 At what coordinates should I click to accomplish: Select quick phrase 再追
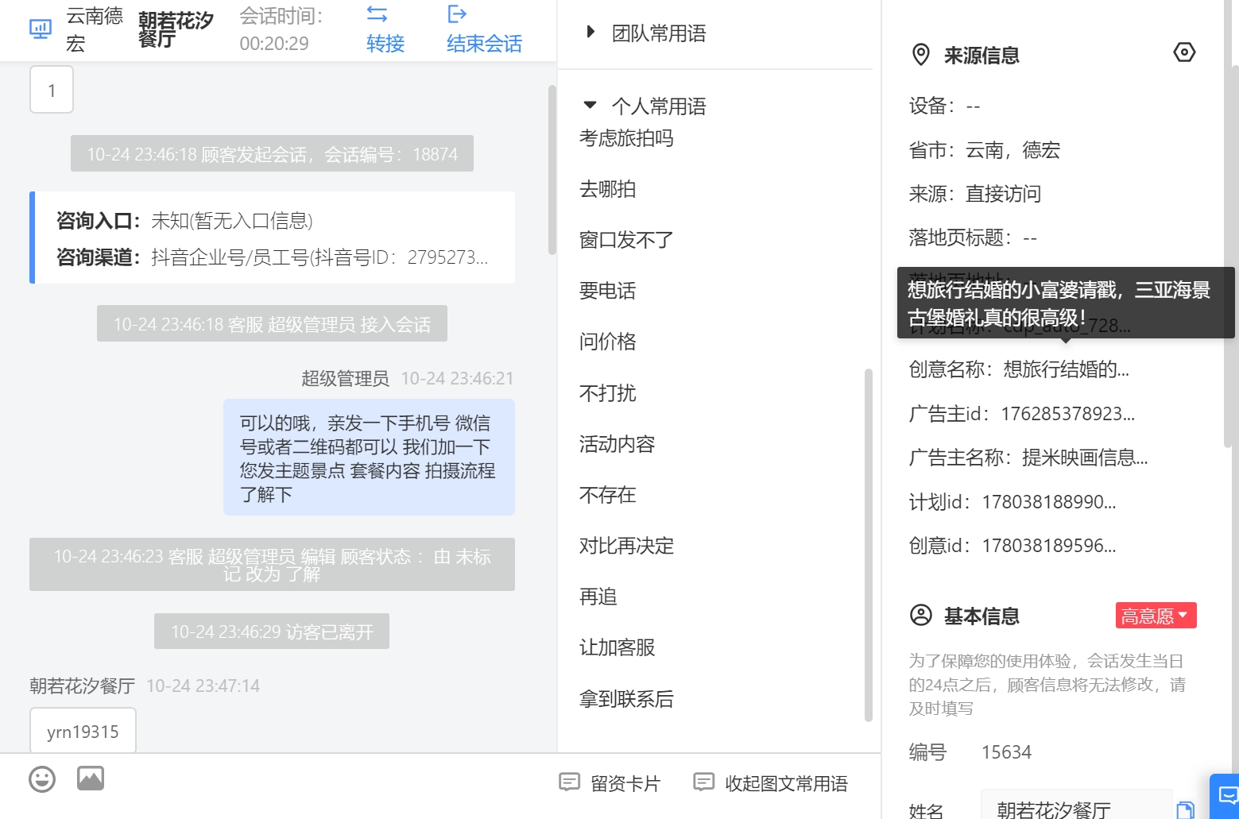click(598, 597)
